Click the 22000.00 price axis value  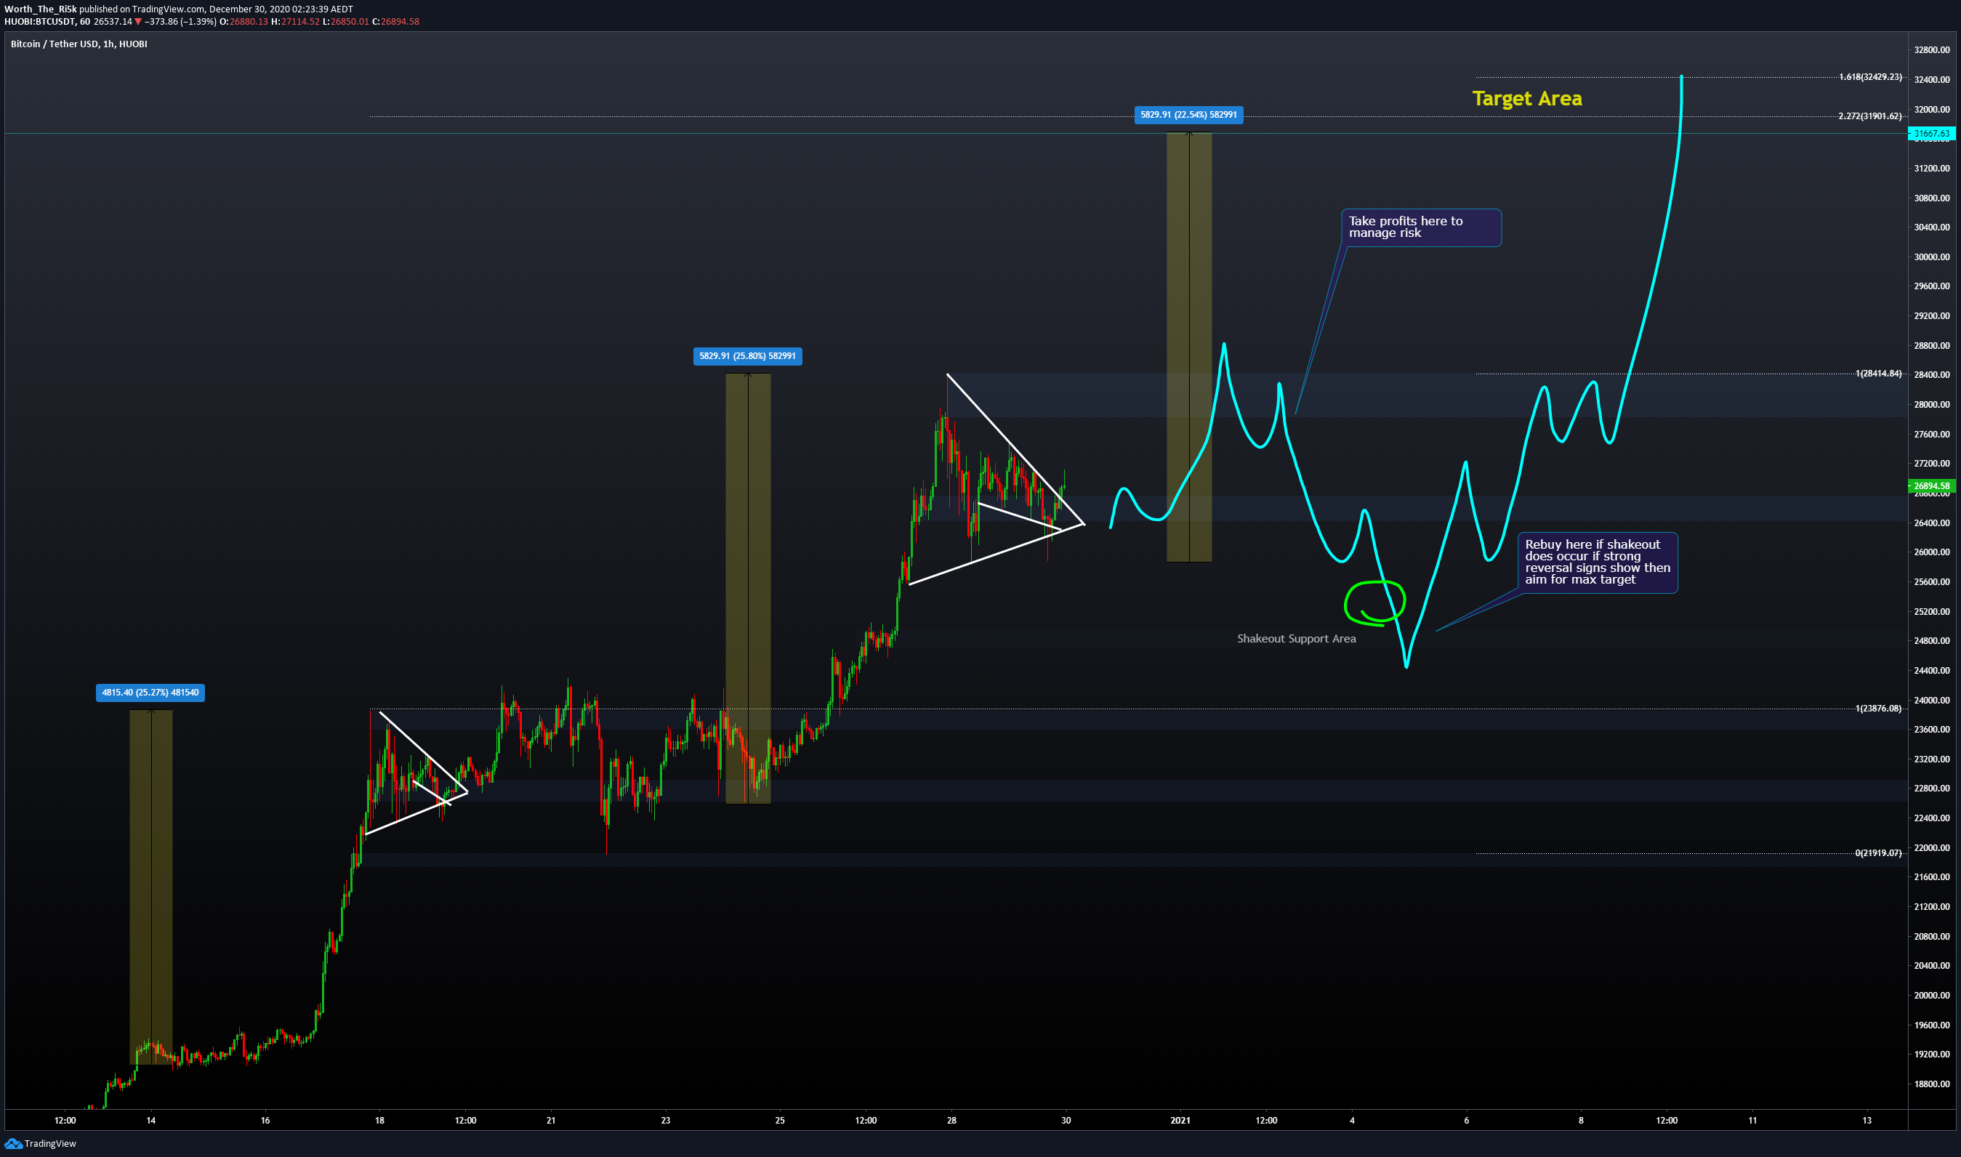[1931, 847]
